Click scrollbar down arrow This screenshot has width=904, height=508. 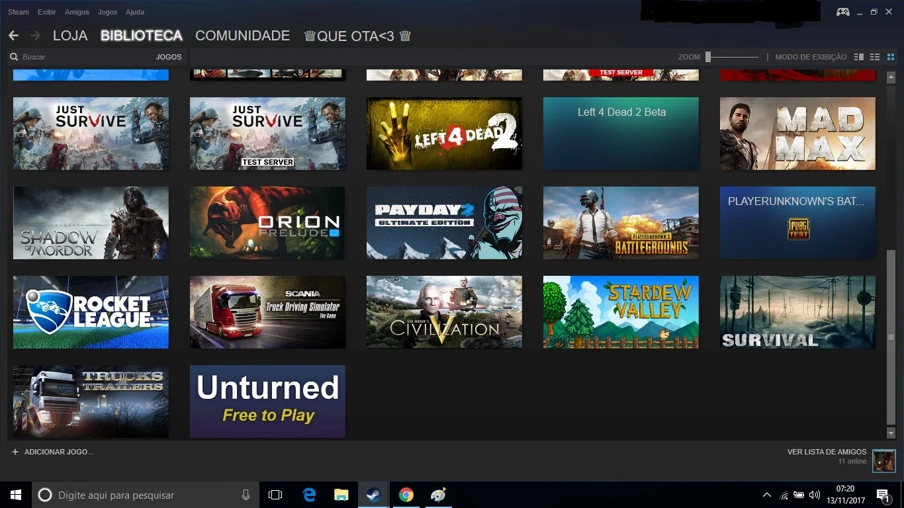(x=891, y=433)
